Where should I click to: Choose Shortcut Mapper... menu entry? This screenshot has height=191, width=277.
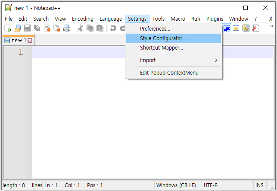tap(174, 48)
